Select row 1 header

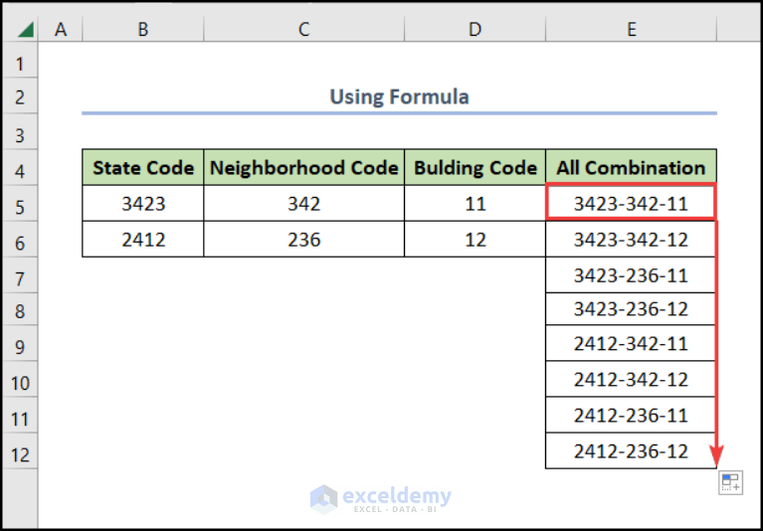[x=20, y=61]
